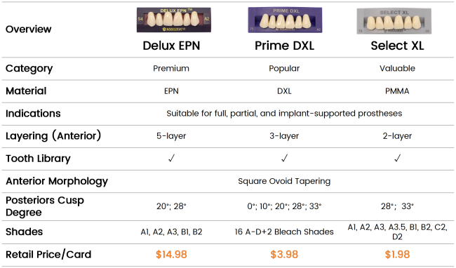Click the $14.98 retail price
Viewport: 456px width, 268px height.
click(171, 255)
